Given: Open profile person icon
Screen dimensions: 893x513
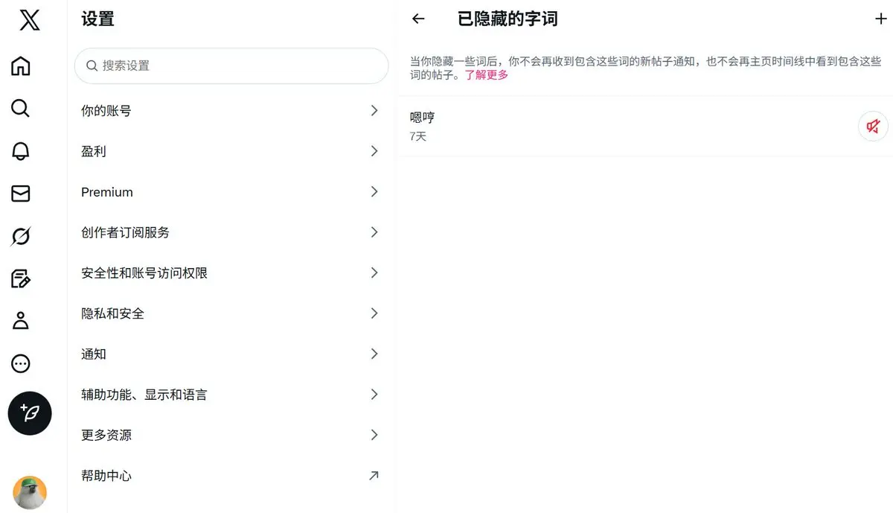Looking at the screenshot, I should [21, 321].
